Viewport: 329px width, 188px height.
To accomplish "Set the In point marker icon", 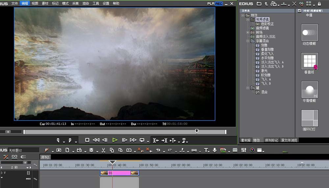I will pyautogui.click(x=58, y=140).
